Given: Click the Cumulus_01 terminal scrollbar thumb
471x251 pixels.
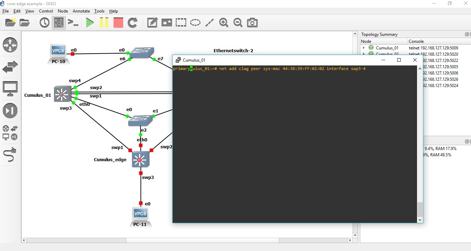Looking at the screenshot, I should pyautogui.click(x=420, y=210).
